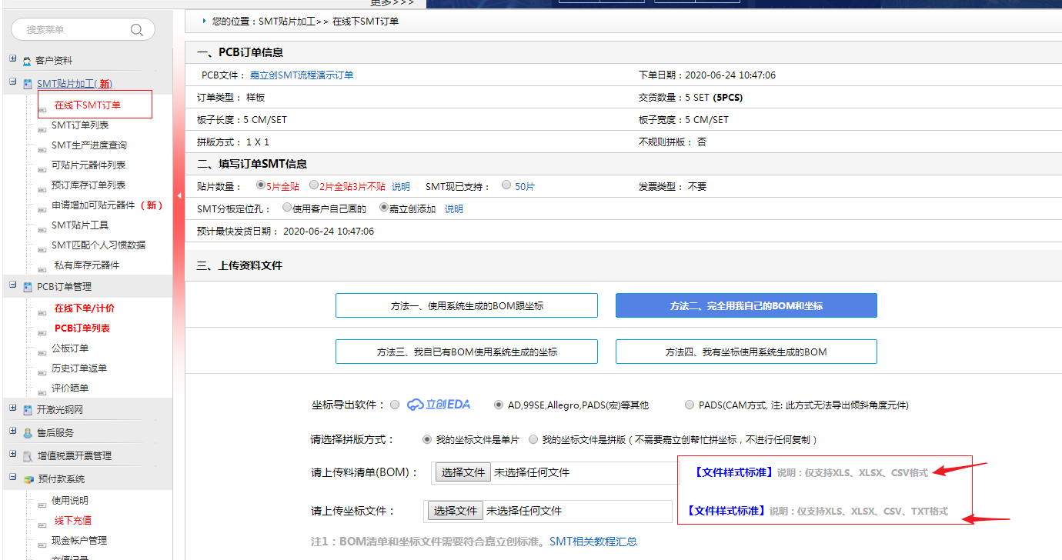Open SMT订单列表 in the sidebar
This screenshot has height=560, width=1062.
click(80, 125)
